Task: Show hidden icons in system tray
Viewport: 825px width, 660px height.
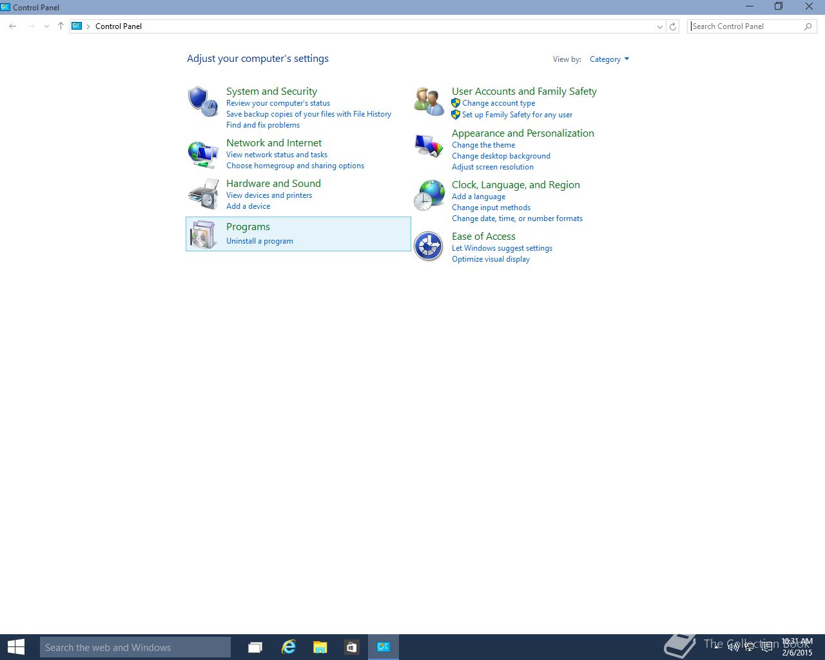Action: (x=716, y=647)
